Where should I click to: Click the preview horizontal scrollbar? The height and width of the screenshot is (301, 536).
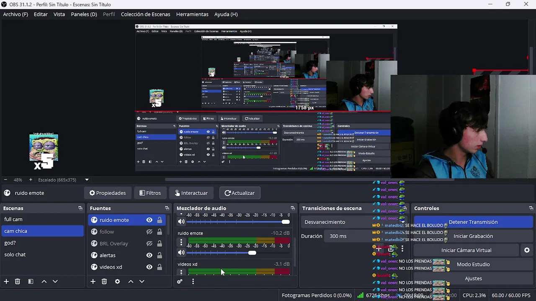tap(310, 180)
